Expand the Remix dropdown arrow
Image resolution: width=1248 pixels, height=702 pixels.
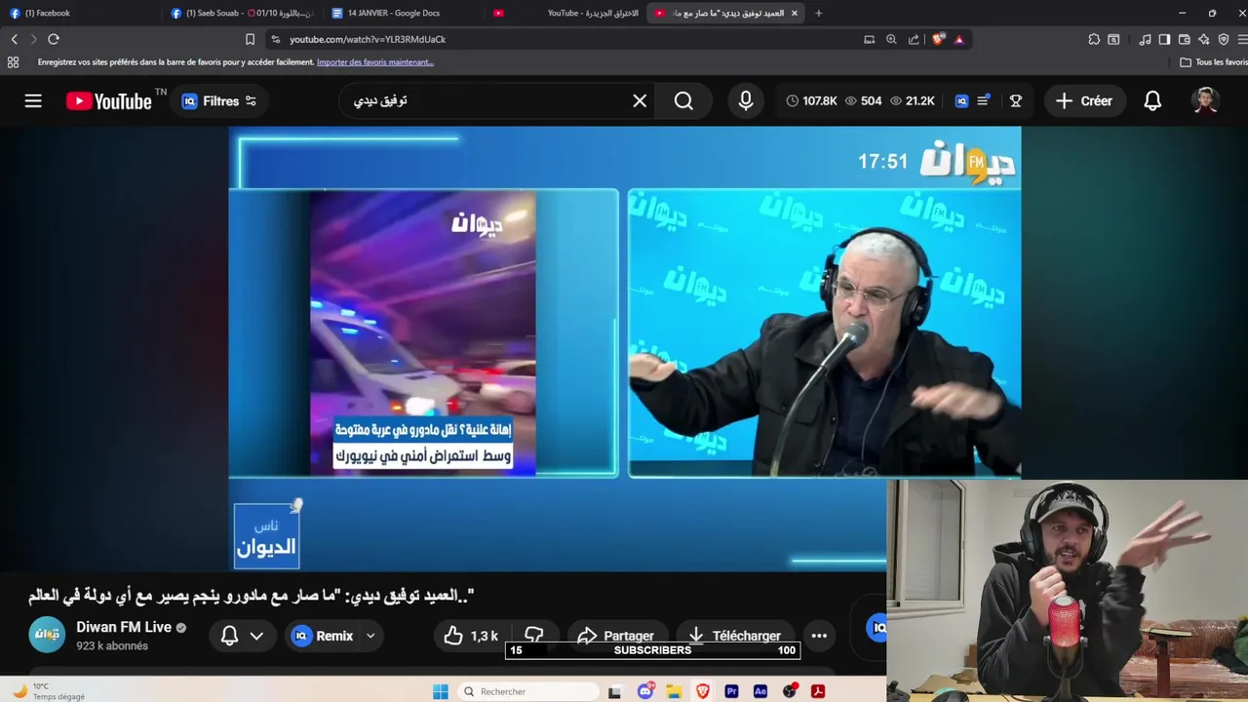370,636
